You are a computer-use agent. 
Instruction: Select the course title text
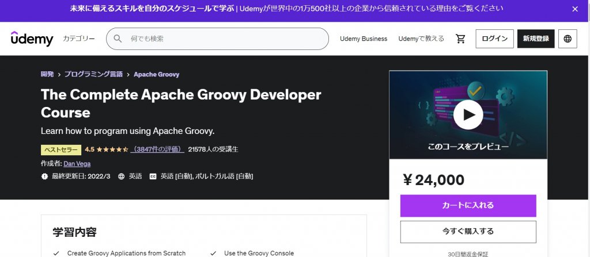(x=180, y=103)
